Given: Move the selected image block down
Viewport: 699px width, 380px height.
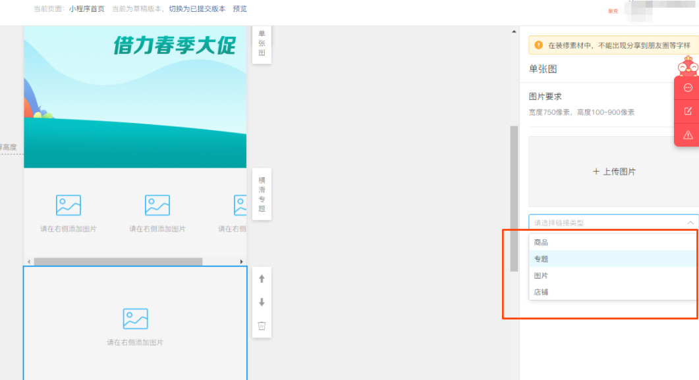Looking at the screenshot, I should tap(261, 303).
